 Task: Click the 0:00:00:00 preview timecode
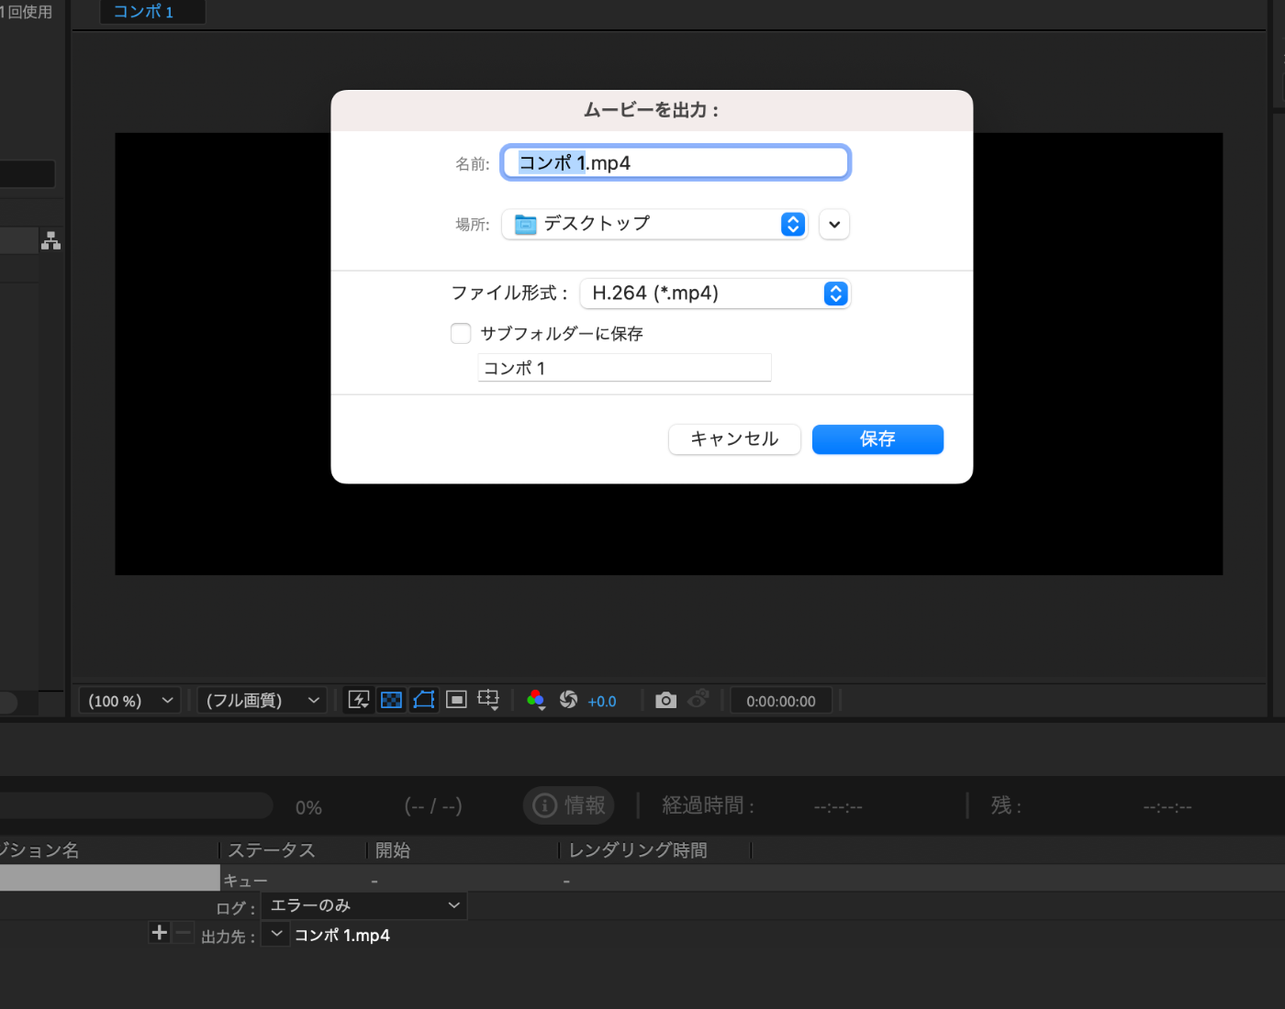pos(781,701)
